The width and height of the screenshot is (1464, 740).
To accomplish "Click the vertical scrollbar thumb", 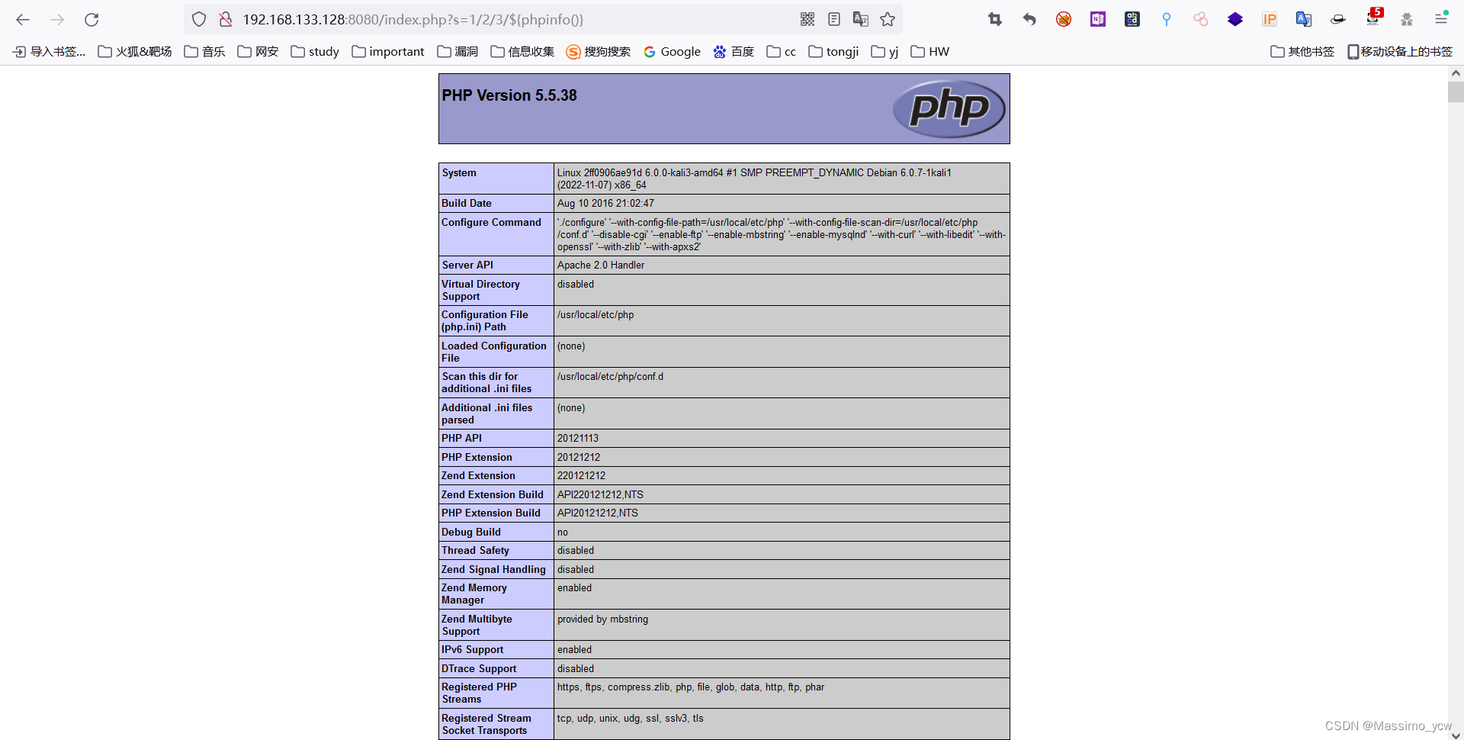I will click(x=1456, y=92).
